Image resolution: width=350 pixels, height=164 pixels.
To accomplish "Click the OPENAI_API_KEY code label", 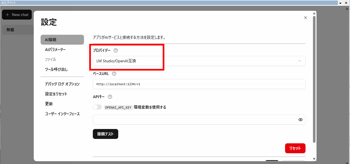I will click(x=118, y=107).
